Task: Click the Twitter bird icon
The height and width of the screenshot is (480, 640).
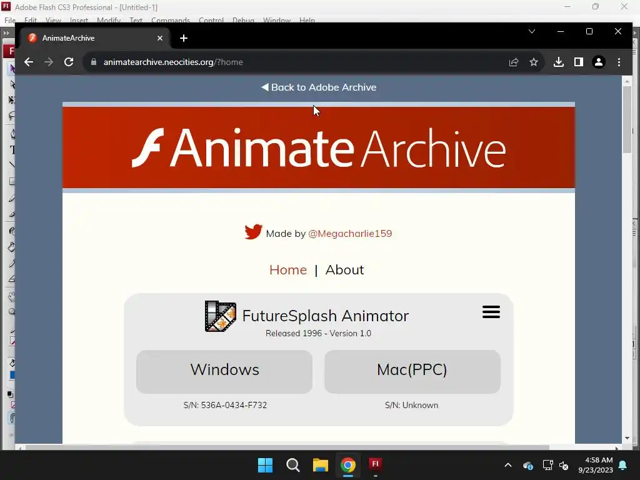Action: point(254,232)
